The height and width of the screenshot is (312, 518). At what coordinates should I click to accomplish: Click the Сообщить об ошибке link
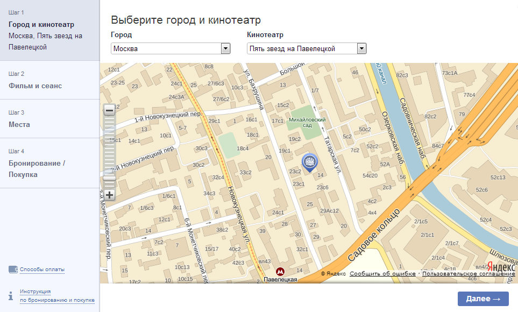point(382,274)
